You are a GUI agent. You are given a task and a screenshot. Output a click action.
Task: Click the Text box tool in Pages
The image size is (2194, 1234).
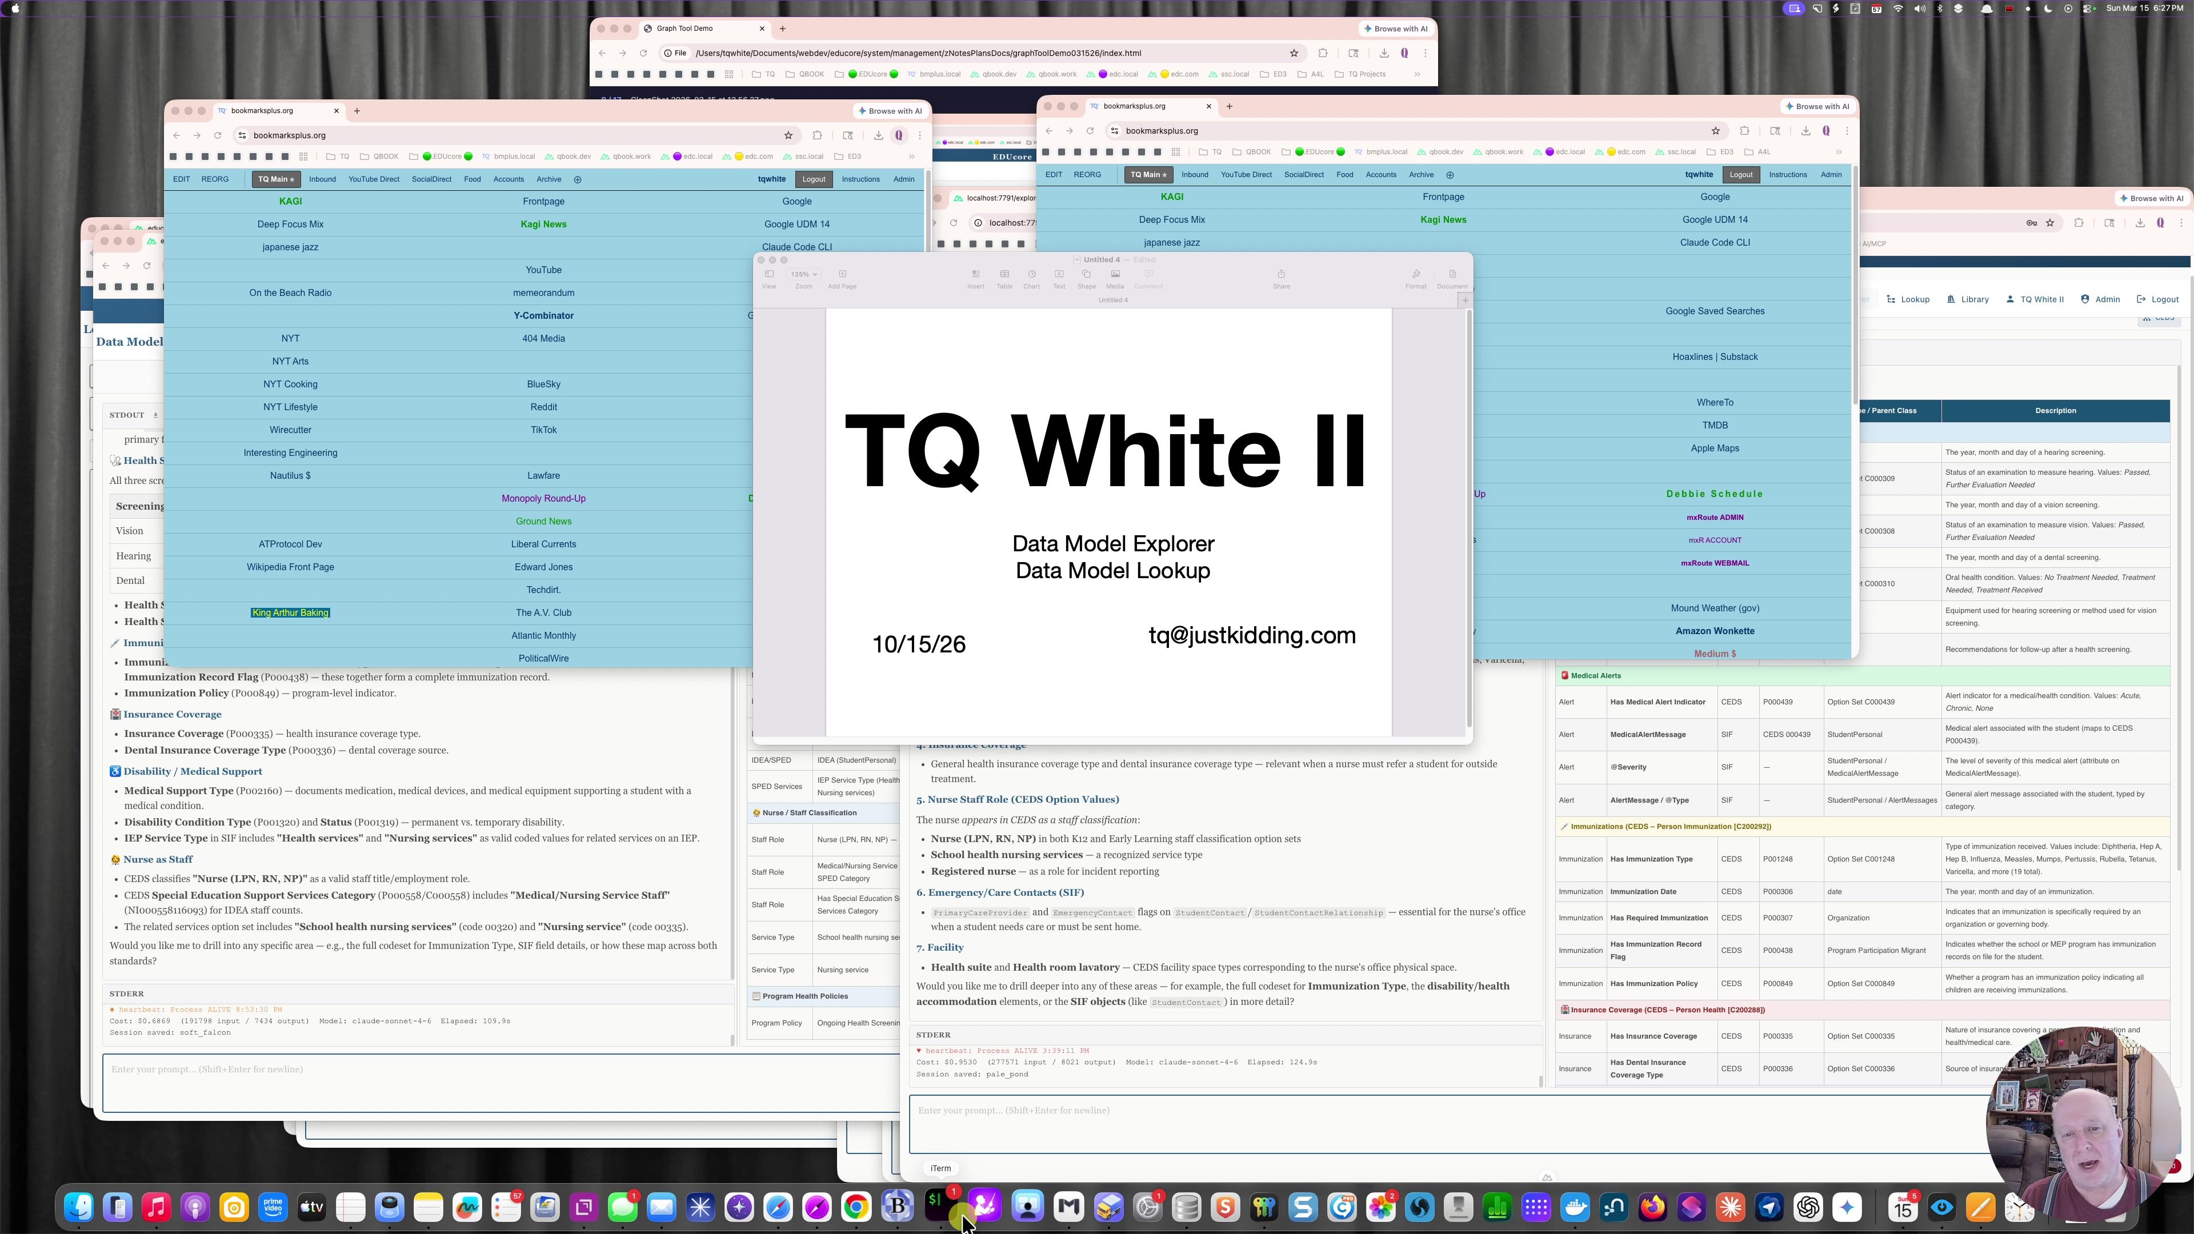tap(1059, 278)
